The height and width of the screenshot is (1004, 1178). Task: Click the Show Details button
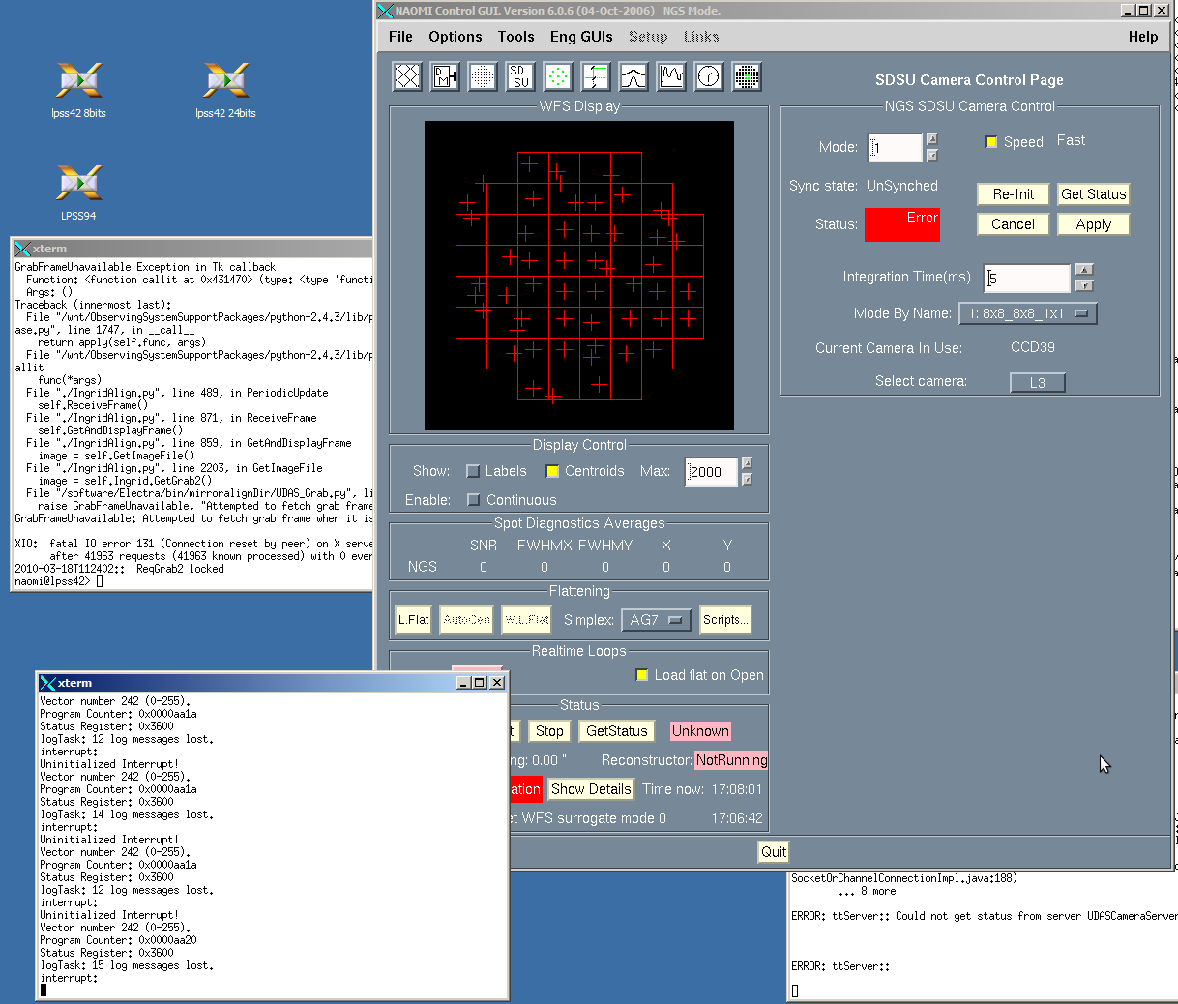point(591,789)
